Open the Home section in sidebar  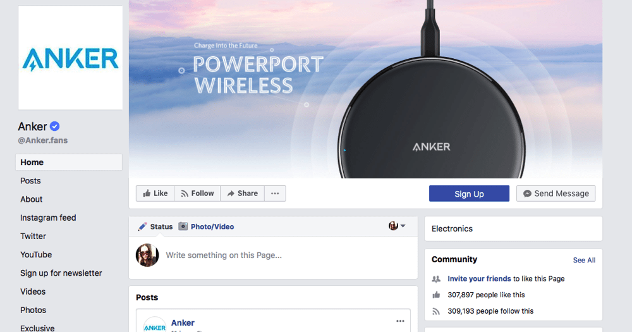(69, 162)
